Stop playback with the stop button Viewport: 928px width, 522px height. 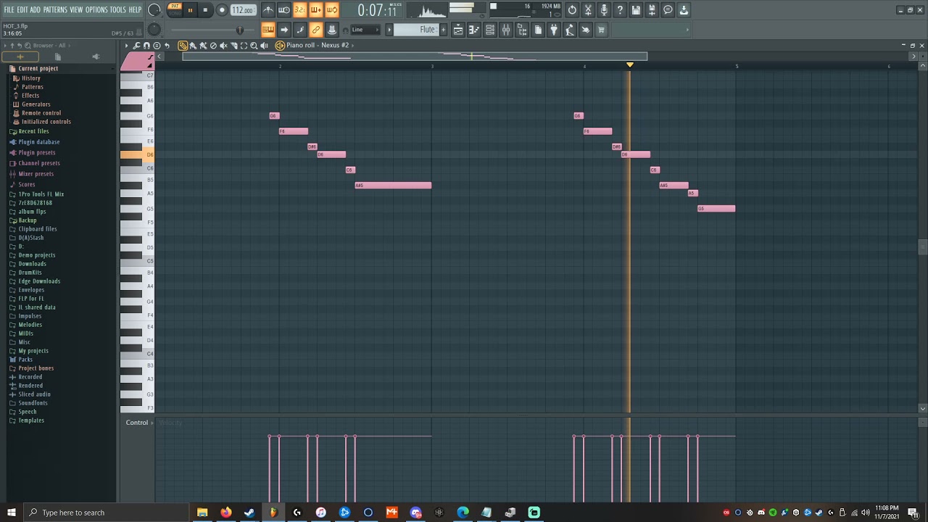pyautogui.click(x=205, y=10)
